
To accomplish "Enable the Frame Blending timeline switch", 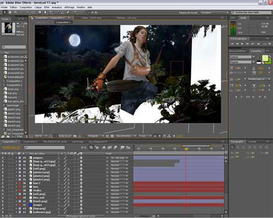I will point(110,147).
